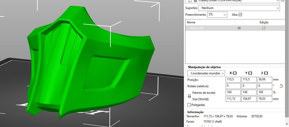Click the Rotate X field
This screenshot has width=289, height=127.
[x=233, y=86]
